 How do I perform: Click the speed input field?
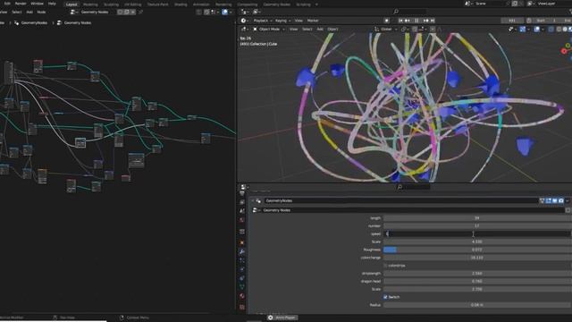(477, 234)
